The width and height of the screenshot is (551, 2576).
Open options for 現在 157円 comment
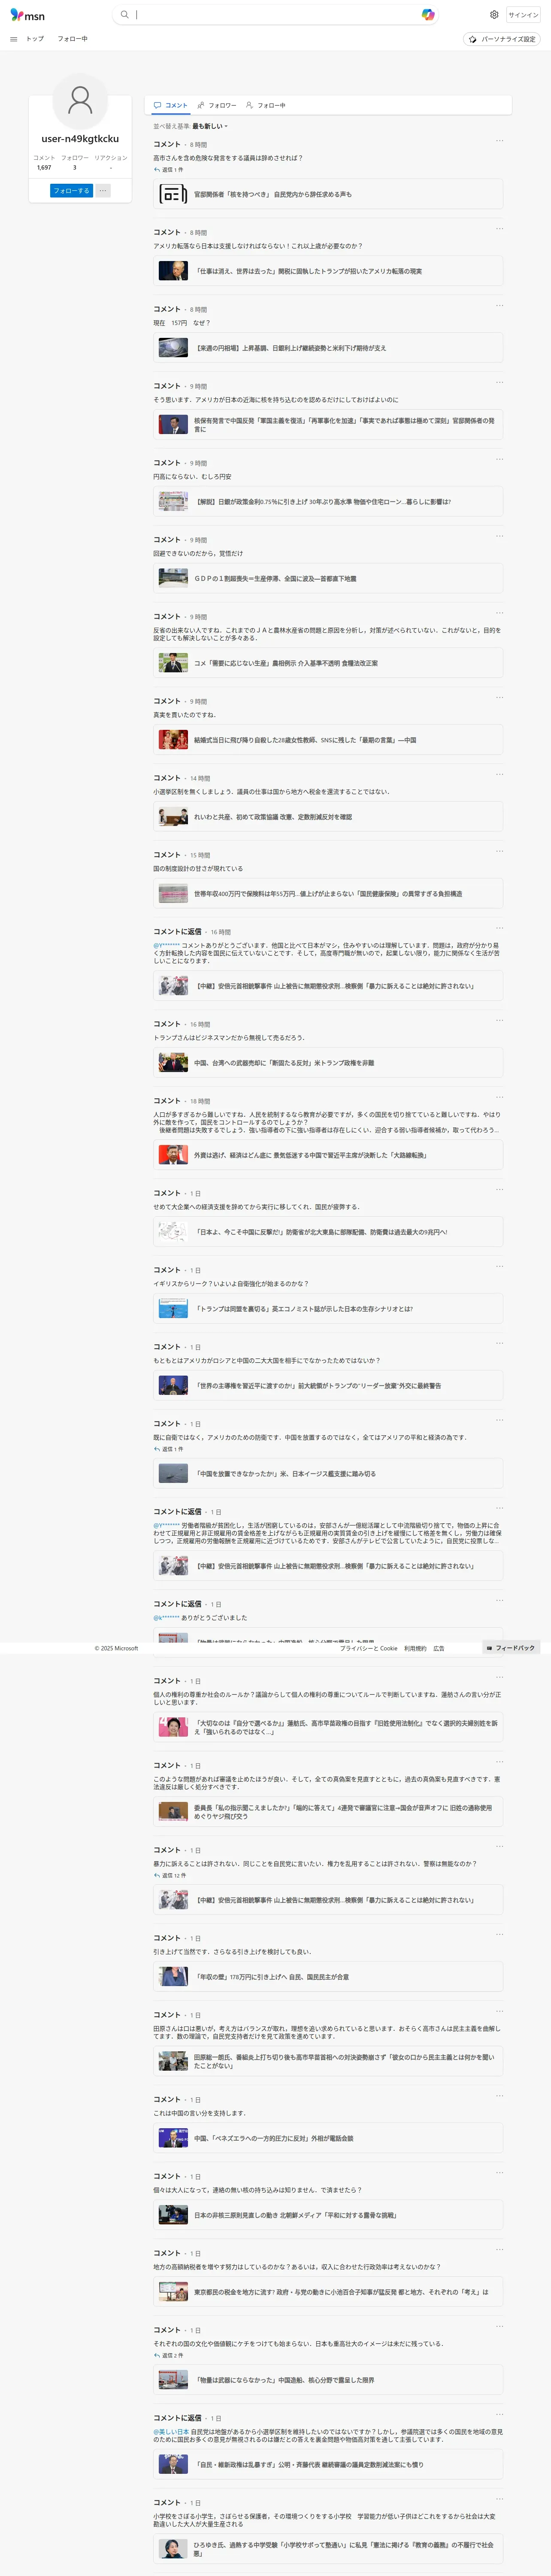click(499, 306)
